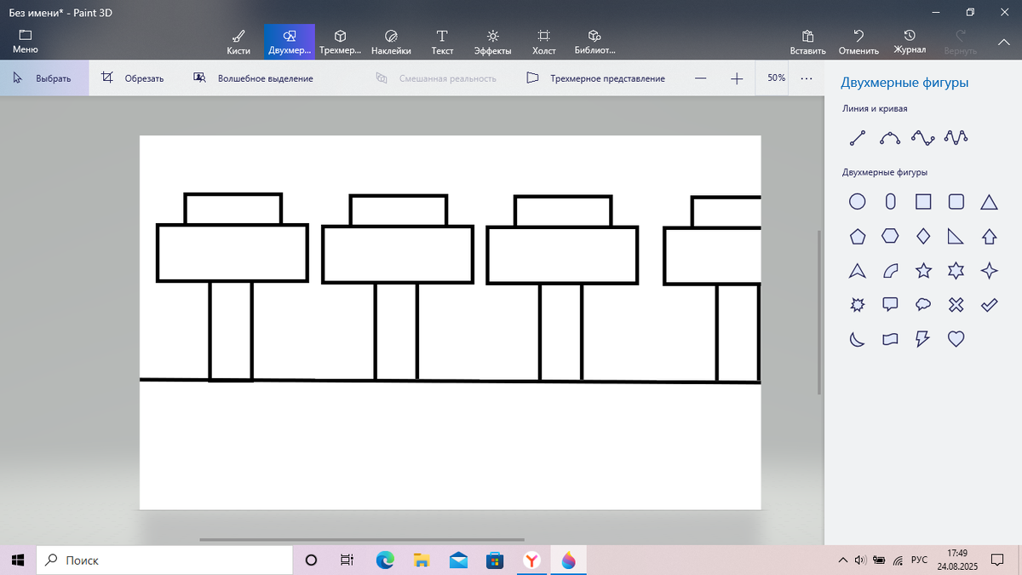This screenshot has height=575, width=1022.
Task: Toggle Трехмерное представление (3D view)
Action: [595, 78]
